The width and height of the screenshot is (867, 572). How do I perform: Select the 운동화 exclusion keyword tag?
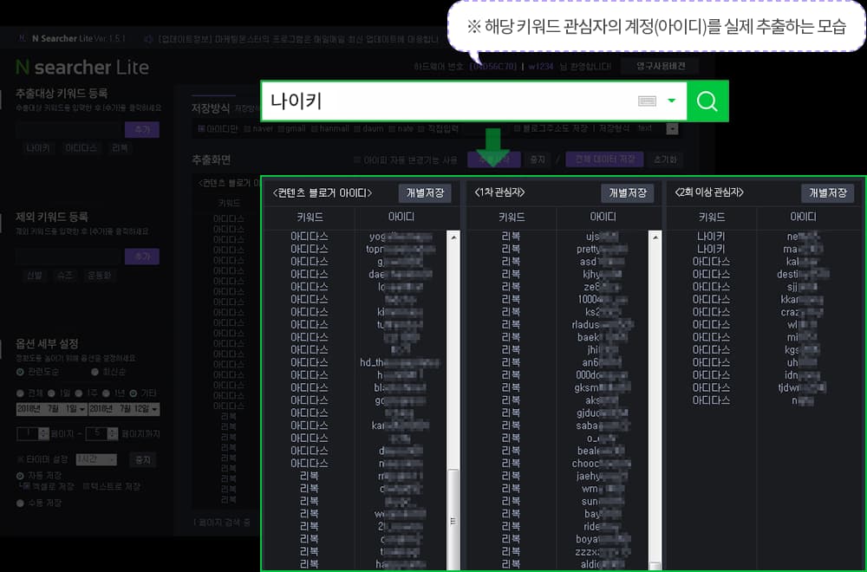[100, 276]
